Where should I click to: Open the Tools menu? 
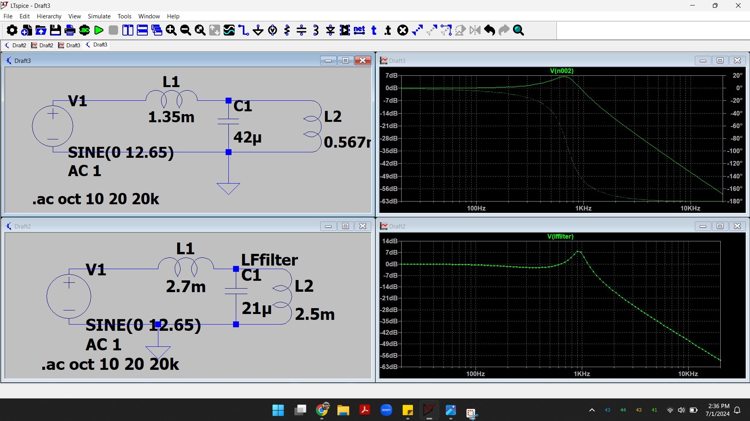click(x=124, y=16)
